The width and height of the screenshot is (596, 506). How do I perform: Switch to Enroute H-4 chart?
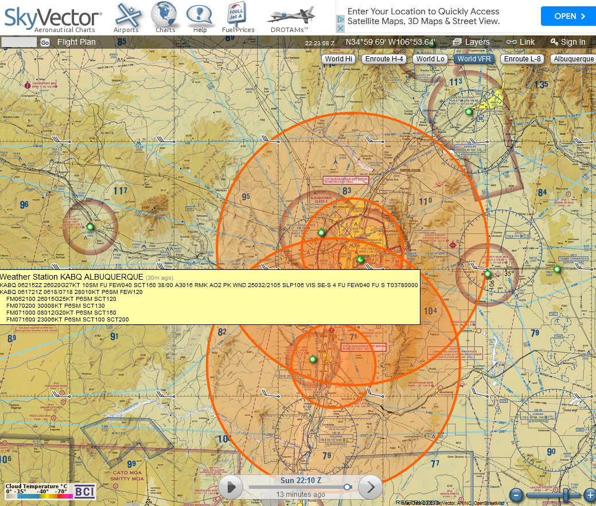click(384, 59)
